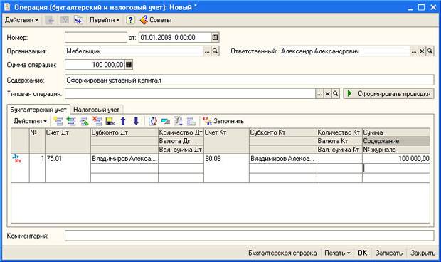Open the help question mark icon
Viewport: 441px width, 262px height.
coord(130,20)
